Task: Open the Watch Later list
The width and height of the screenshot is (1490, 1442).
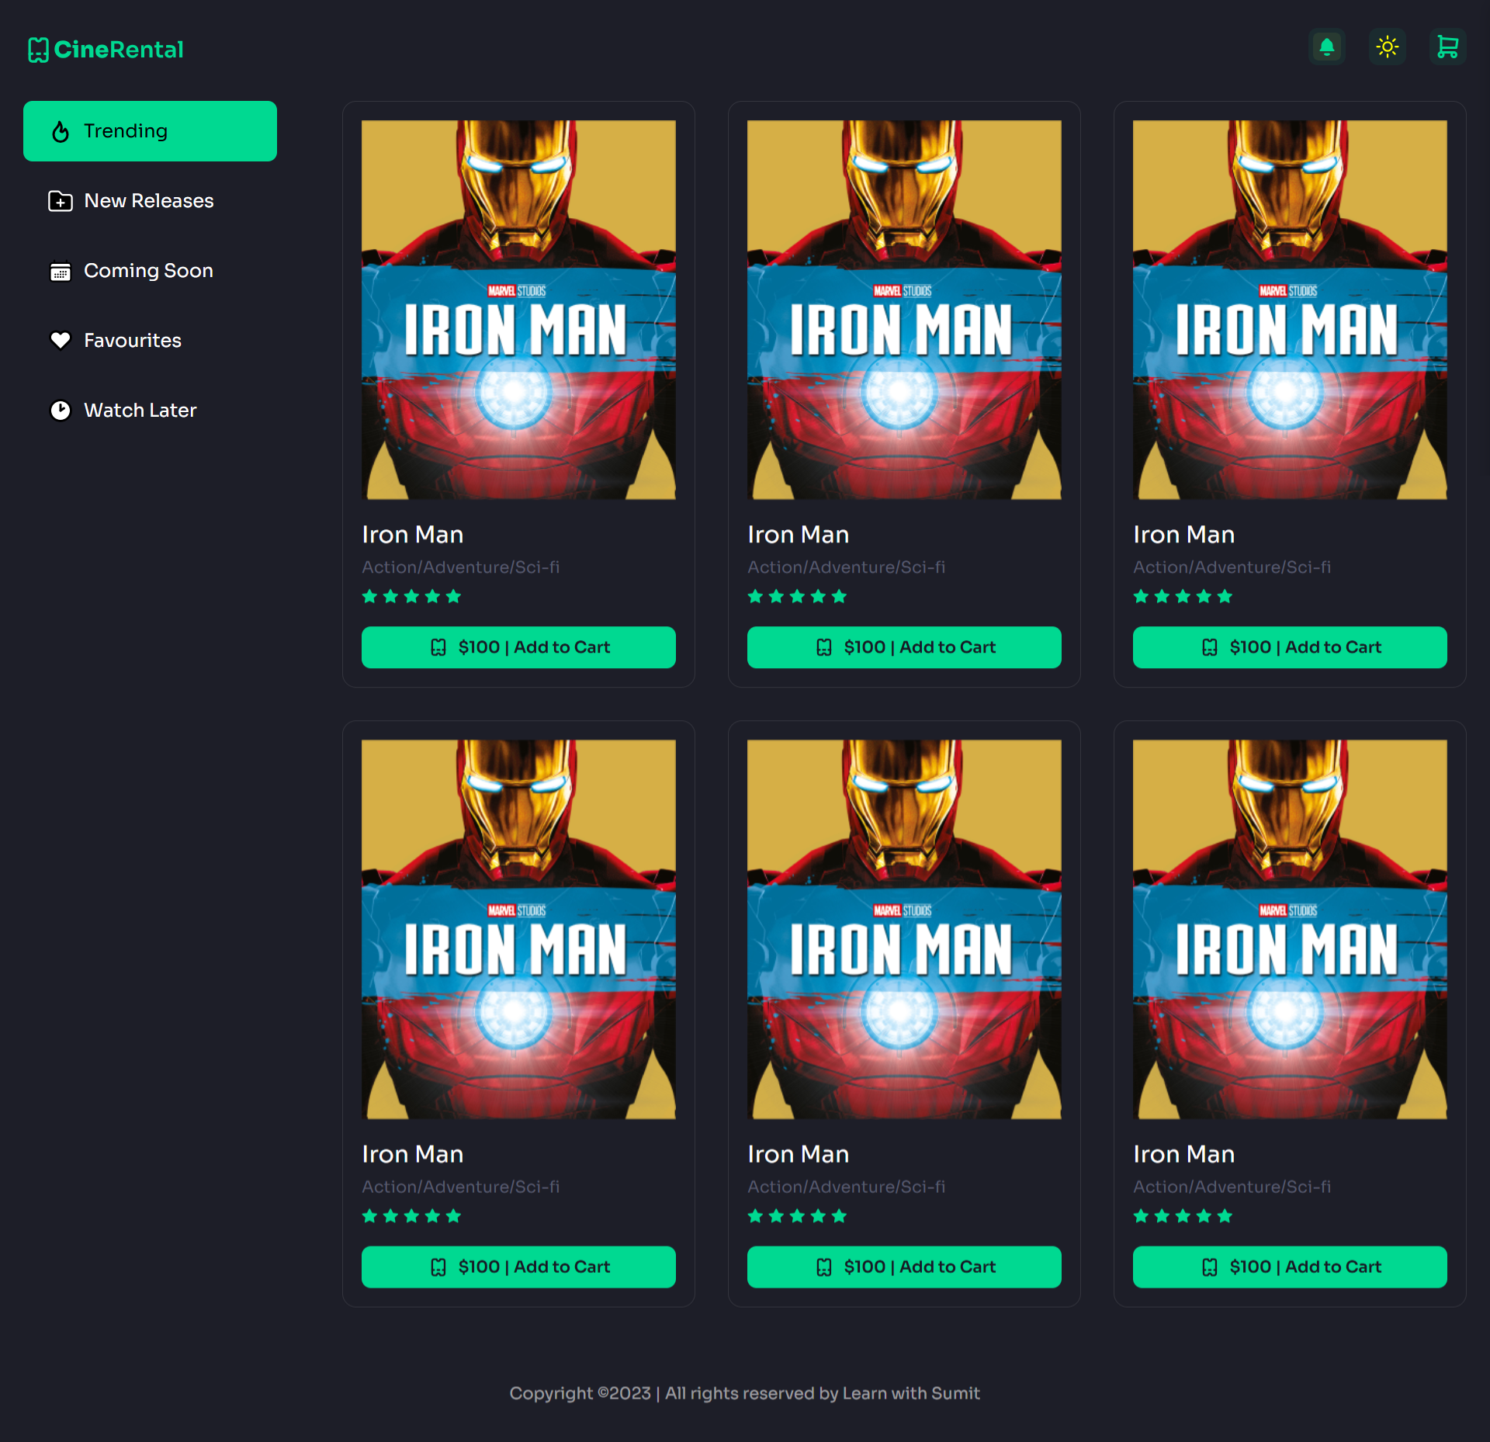Action: point(150,411)
